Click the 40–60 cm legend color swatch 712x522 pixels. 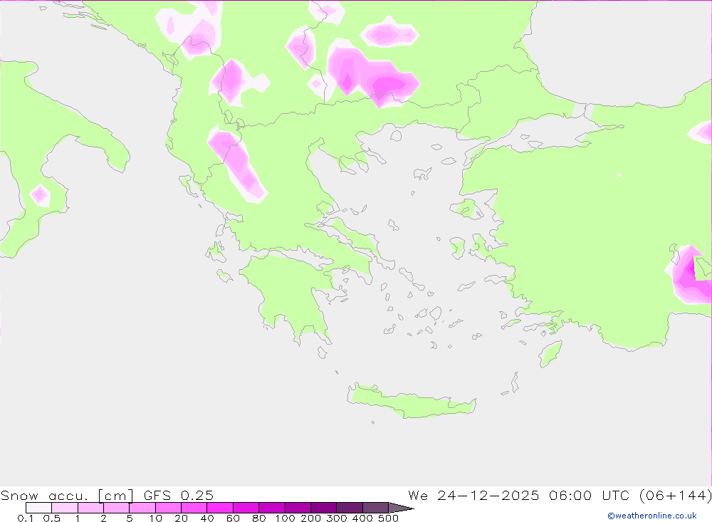click(x=220, y=508)
